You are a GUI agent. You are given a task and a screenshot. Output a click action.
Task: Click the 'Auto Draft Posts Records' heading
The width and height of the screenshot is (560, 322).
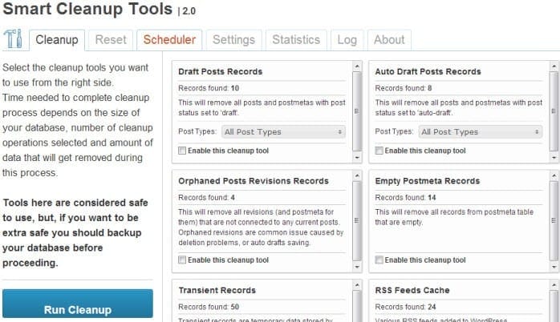[428, 71]
